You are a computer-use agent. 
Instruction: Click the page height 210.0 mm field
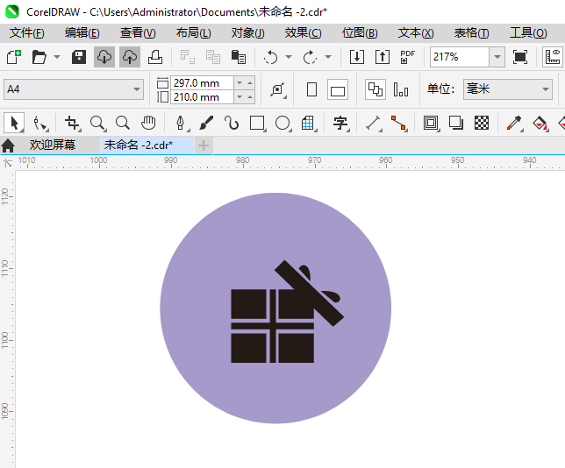pyautogui.click(x=202, y=97)
